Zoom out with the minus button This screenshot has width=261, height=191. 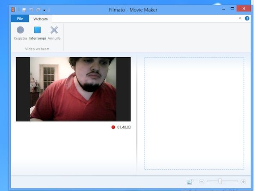click(x=202, y=182)
